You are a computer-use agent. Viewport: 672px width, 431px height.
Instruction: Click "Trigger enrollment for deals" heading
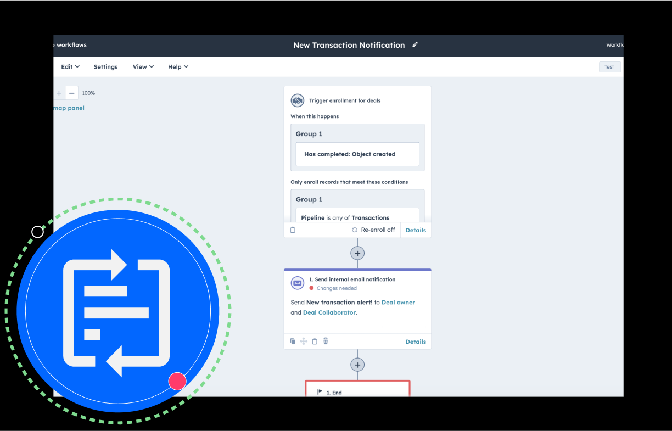click(x=345, y=101)
